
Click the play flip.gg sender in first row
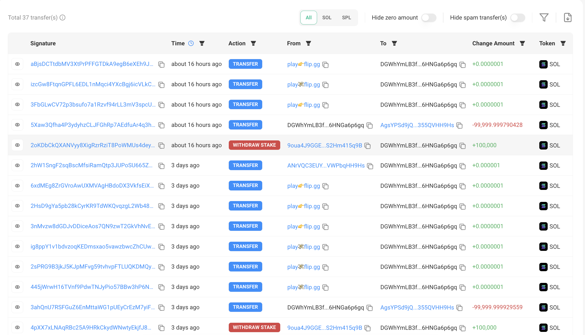(x=303, y=64)
